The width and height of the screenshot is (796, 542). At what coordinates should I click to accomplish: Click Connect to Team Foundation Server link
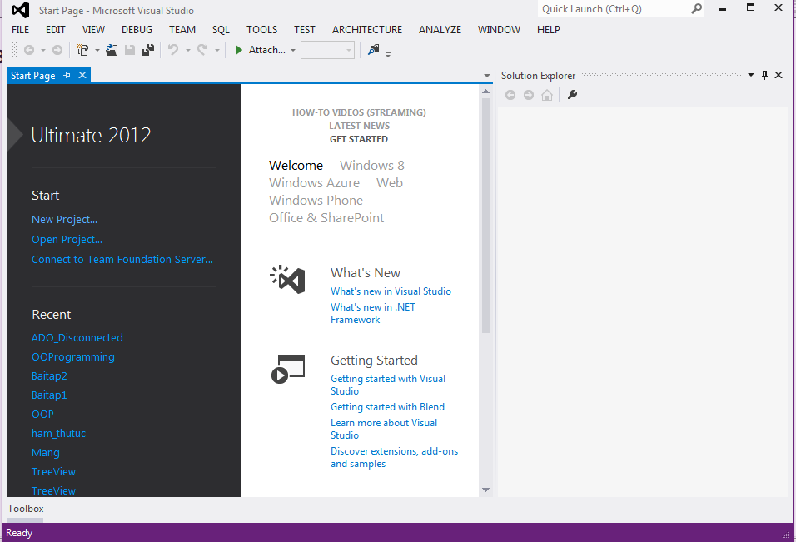coord(122,259)
